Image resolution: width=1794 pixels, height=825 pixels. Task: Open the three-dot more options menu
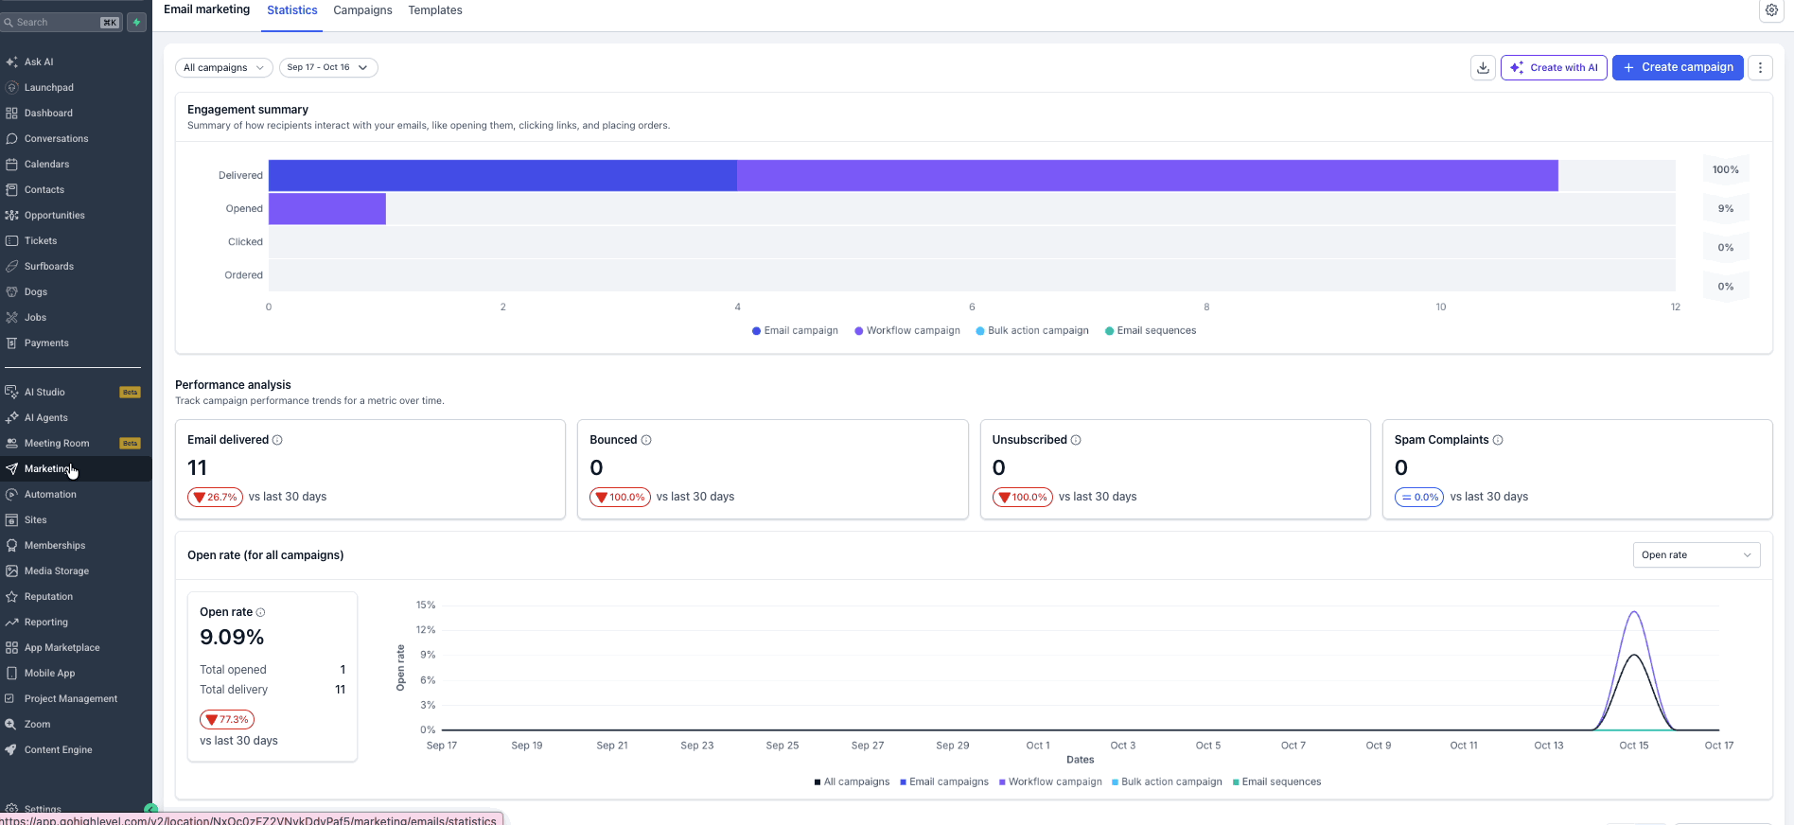pos(1760,67)
